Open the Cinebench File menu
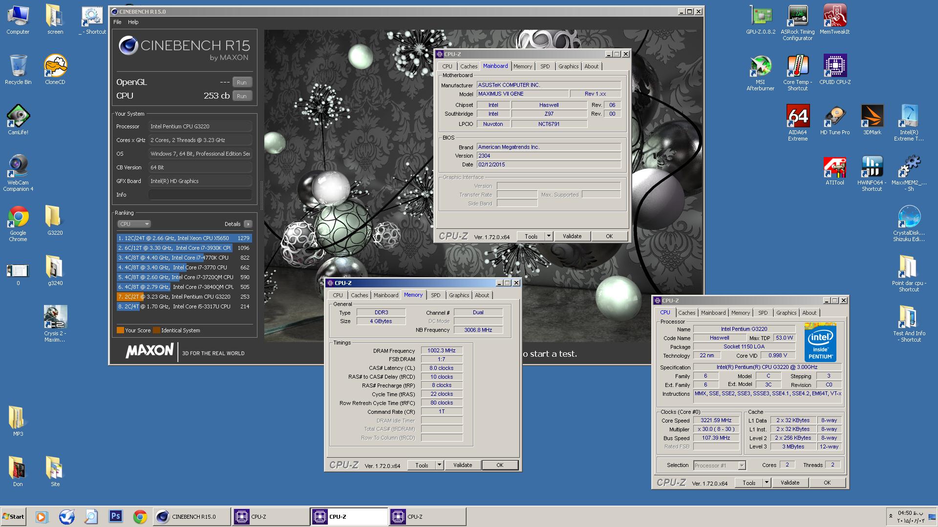The height and width of the screenshot is (527, 938). pyautogui.click(x=117, y=22)
